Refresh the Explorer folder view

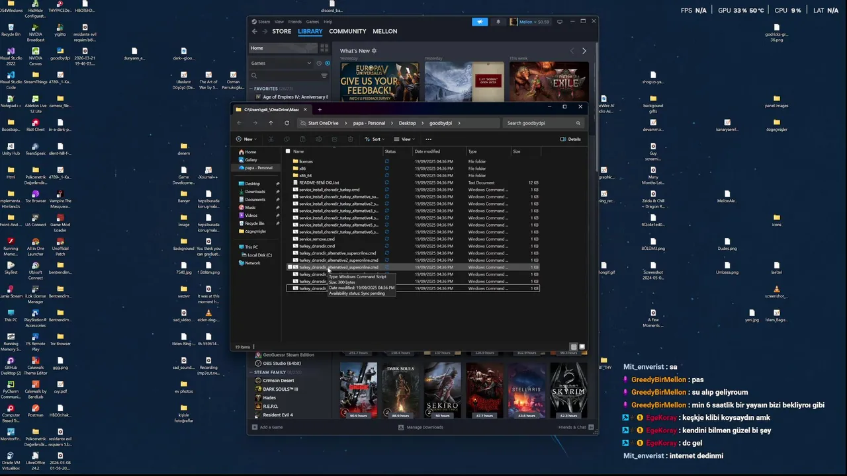coord(287,123)
